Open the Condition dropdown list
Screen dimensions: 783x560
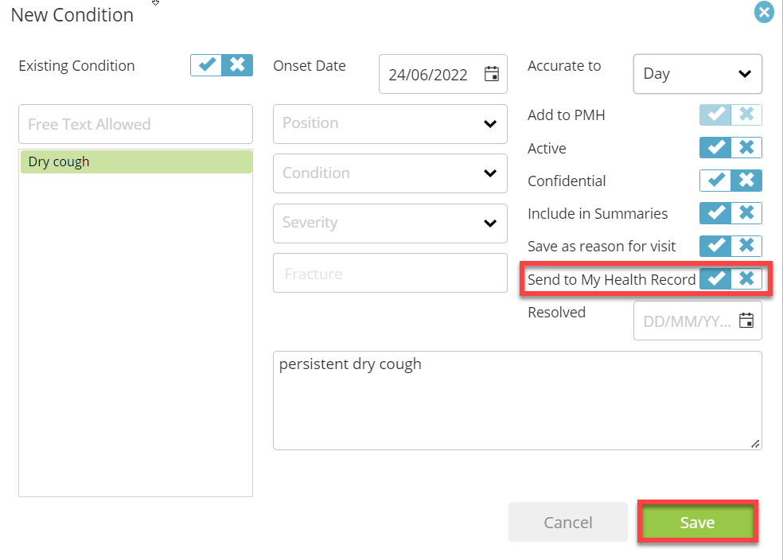pos(390,173)
